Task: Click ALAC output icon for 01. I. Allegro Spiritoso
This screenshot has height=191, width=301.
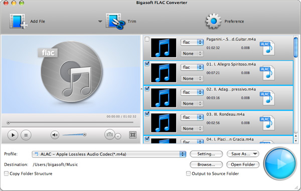Action: (267, 73)
